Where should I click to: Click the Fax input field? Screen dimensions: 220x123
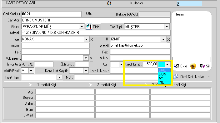[140, 52]
